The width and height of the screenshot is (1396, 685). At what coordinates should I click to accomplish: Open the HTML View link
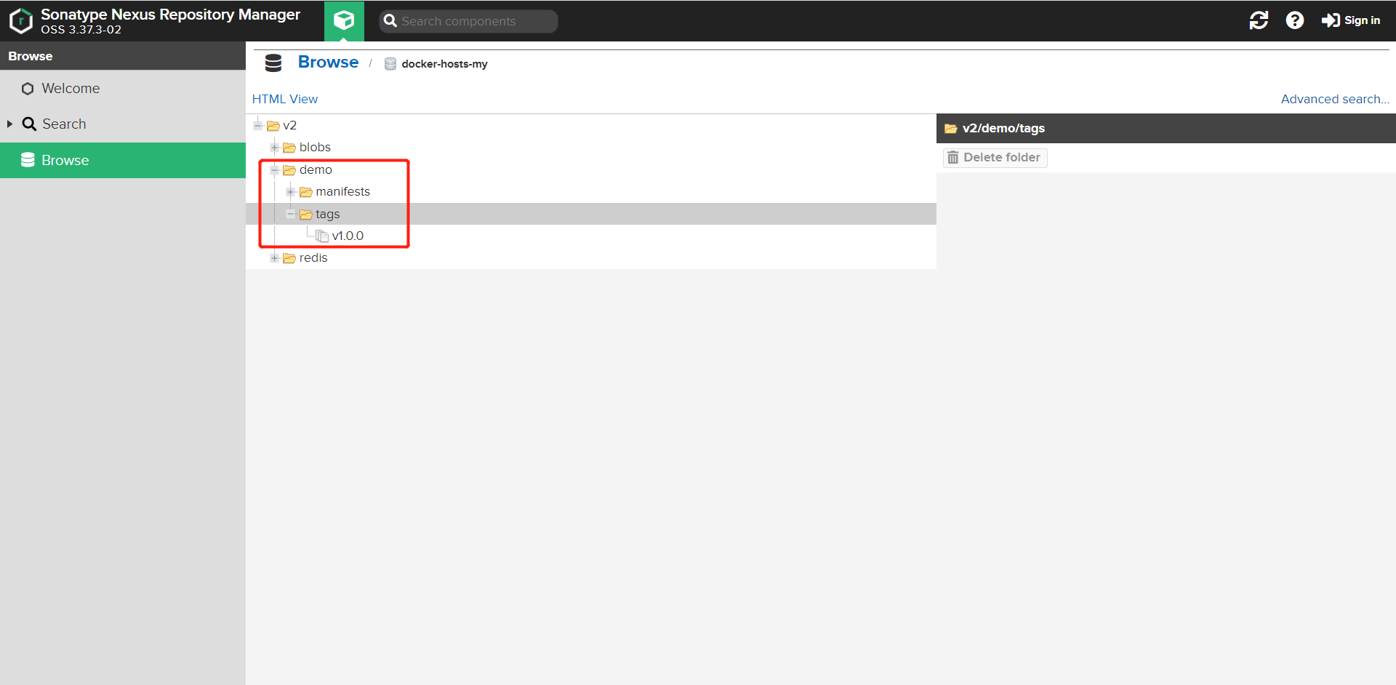coord(285,99)
